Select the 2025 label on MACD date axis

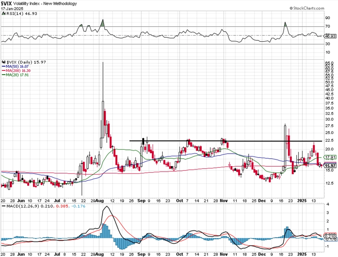click(302, 254)
